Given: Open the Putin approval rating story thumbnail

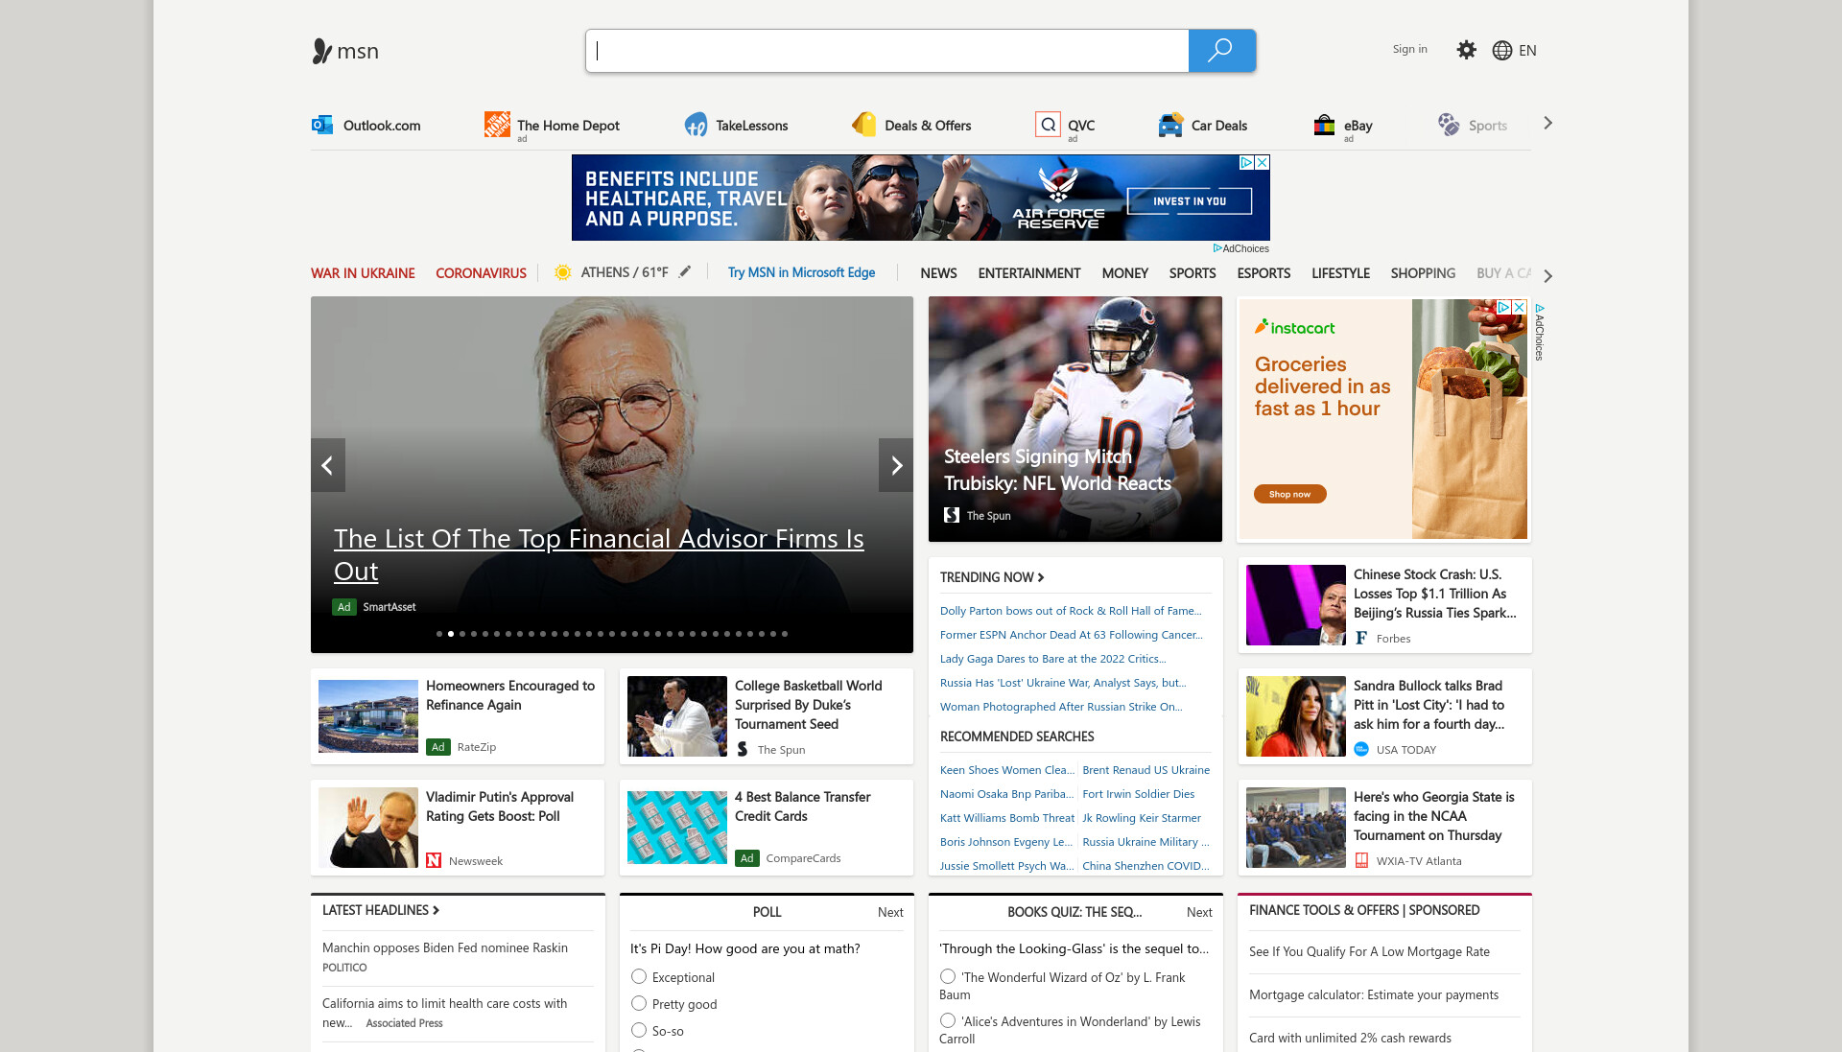Looking at the screenshot, I should tap(368, 828).
